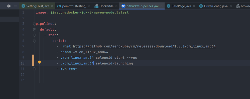The width and height of the screenshot is (250, 99).
Task: Click line number 7 in the gutter
Action: 23,47
